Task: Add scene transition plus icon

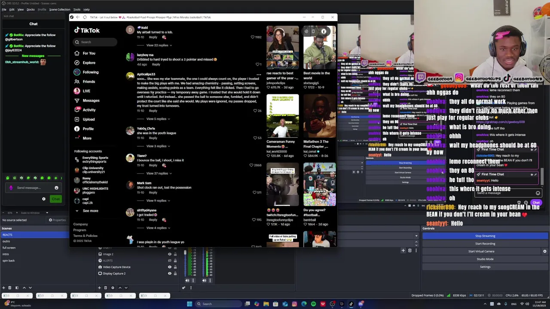Action: 403,251
